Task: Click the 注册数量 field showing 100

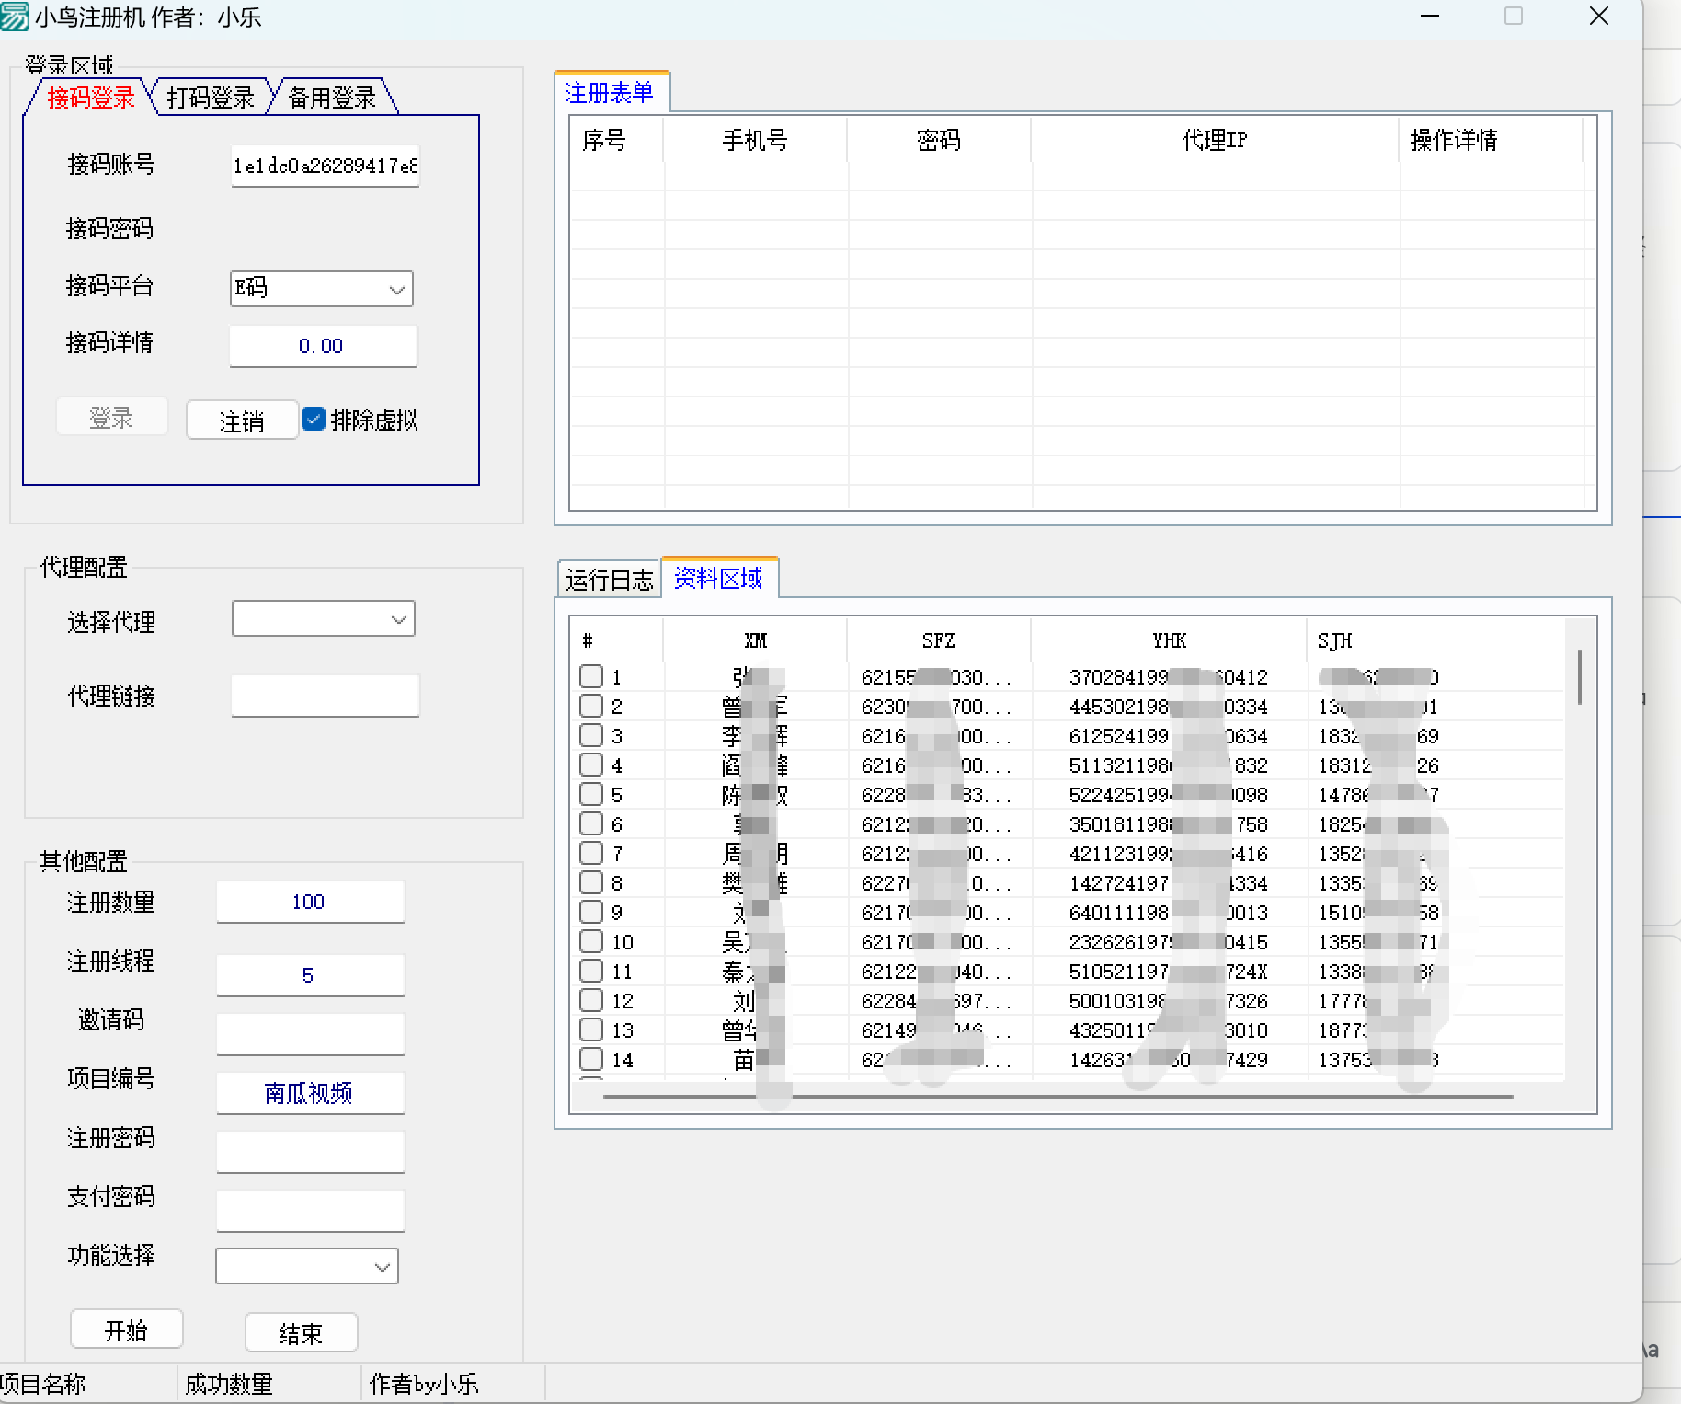Action: (x=310, y=902)
